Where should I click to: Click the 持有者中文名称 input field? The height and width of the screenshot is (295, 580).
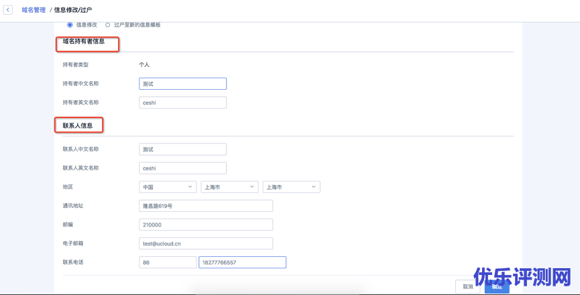(182, 84)
